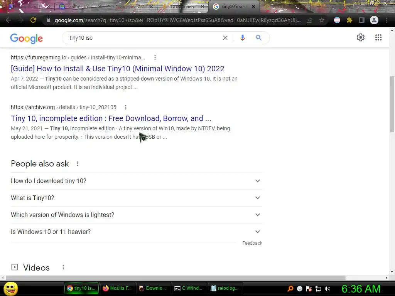Image resolution: width=395 pixels, height=296 pixels.
Task: Click the round face icon in system tray
Action: (x=300, y=289)
